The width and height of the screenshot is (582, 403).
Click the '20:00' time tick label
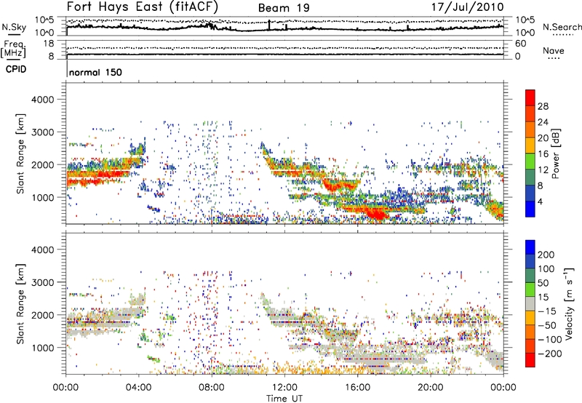point(430,388)
